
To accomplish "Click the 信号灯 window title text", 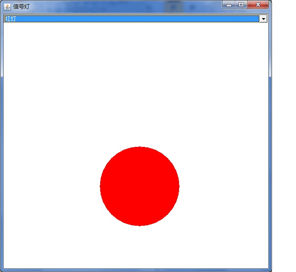I will pyautogui.click(x=21, y=7).
